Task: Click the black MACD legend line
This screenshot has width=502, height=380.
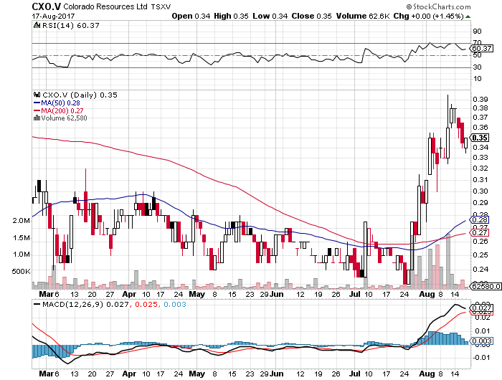Action: tap(37, 304)
